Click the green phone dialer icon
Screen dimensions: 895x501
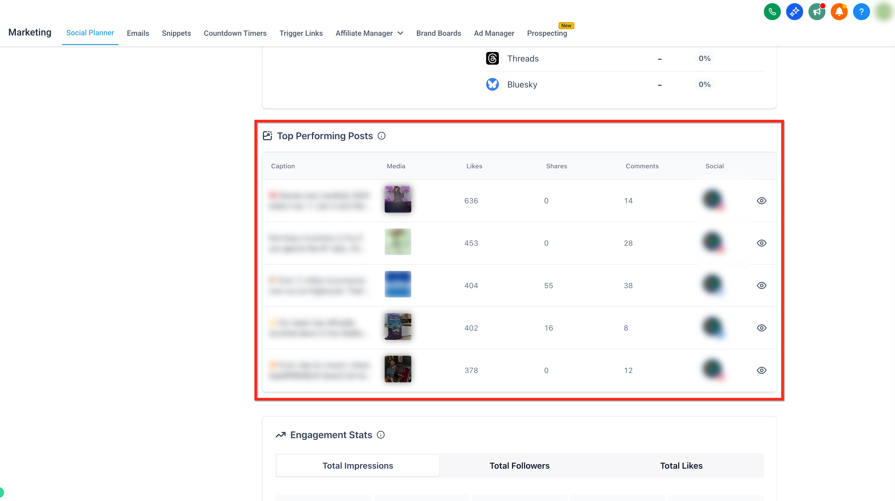pos(772,12)
